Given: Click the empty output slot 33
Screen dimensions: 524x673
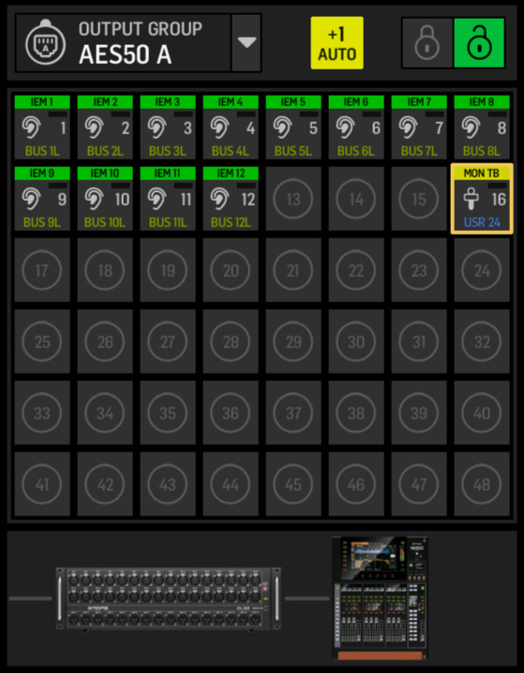Looking at the screenshot, I should (42, 412).
